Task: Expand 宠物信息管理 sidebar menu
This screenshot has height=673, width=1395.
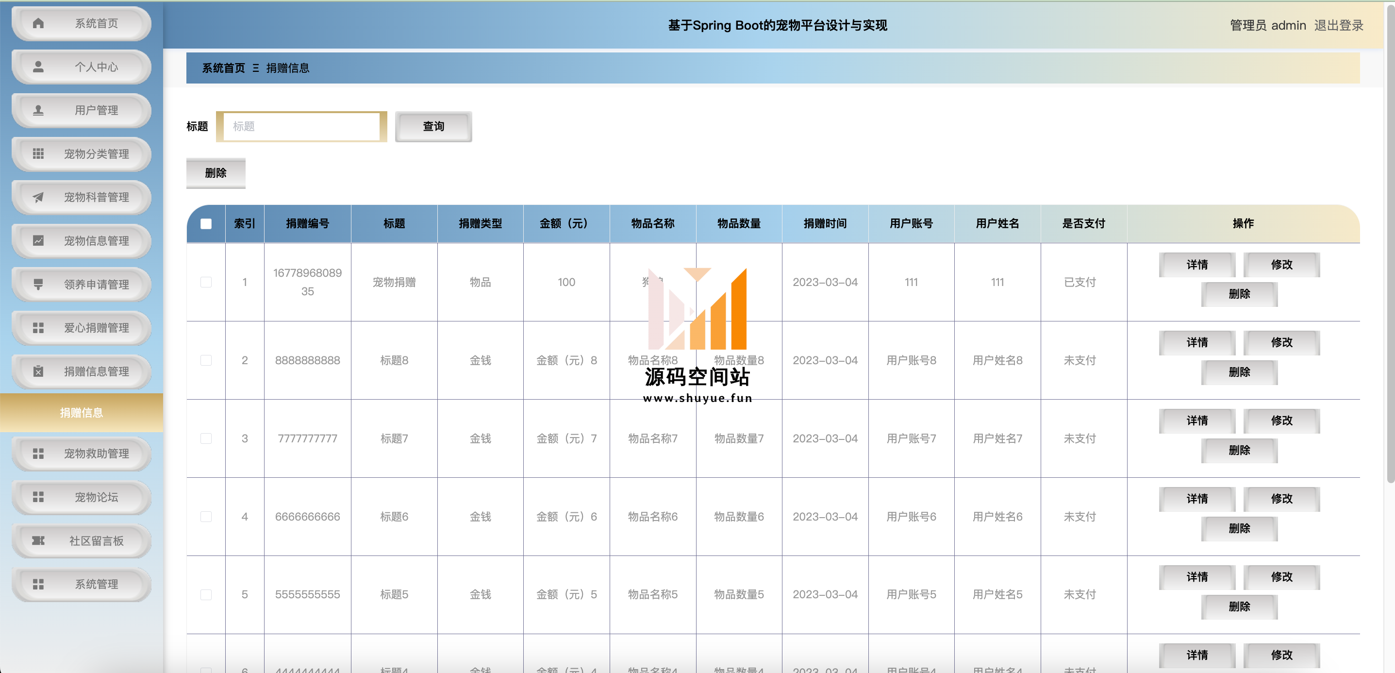Action: pos(81,240)
